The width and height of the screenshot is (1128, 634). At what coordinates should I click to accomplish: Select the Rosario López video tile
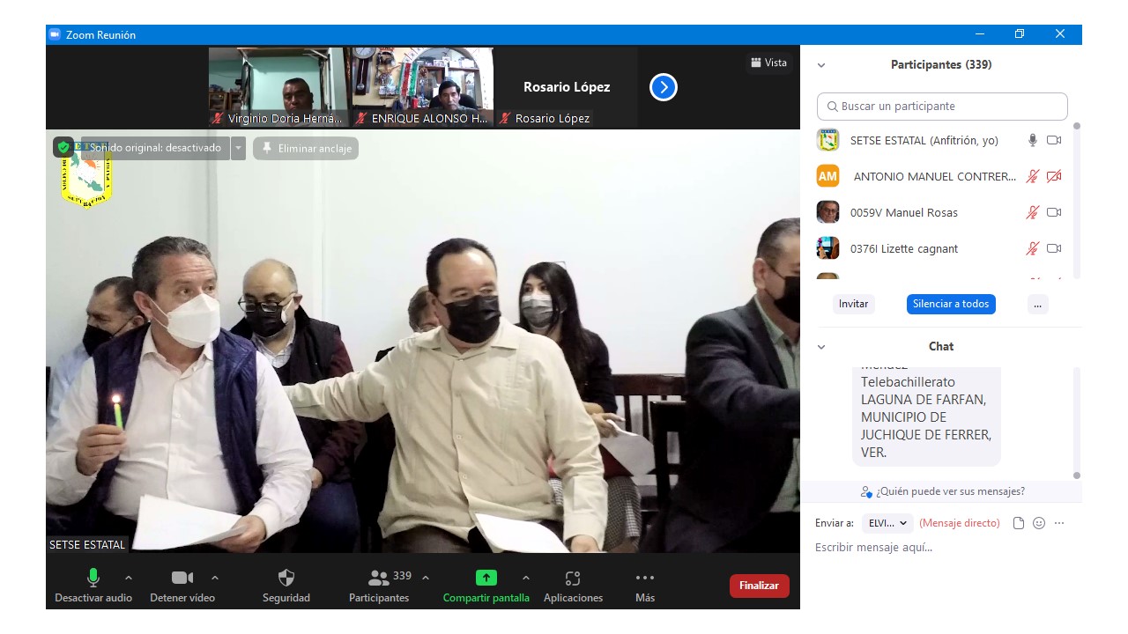tap(567, 87)
